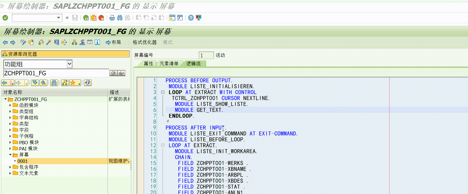Screen dimensions: 468x194
Task: Click the Element list table icon in the application toolbar
Action: (x=90, y=42)
